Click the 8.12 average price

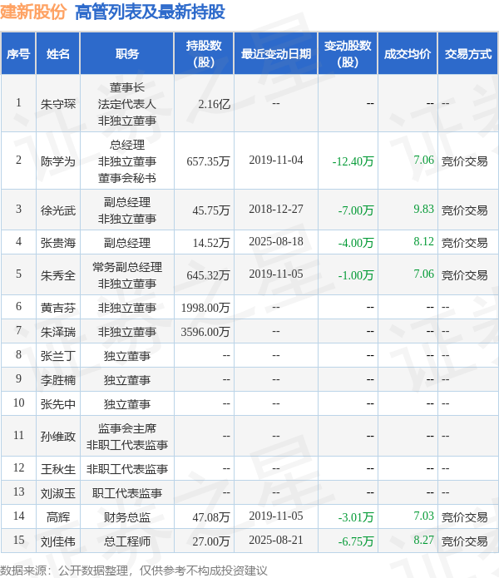coord(424,241)
